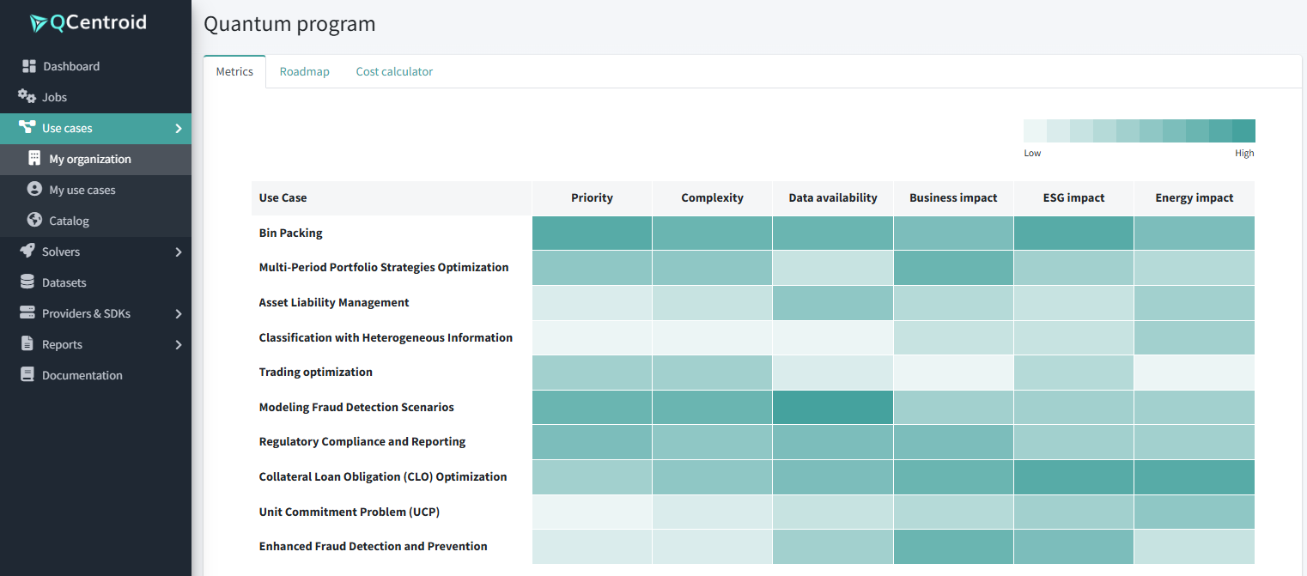
Task: Click the Dashboard grid icon
Action: pyautogui.click(x=29, y=66)
